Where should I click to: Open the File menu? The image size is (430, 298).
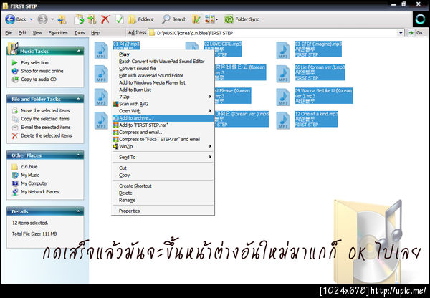point(9,33)
